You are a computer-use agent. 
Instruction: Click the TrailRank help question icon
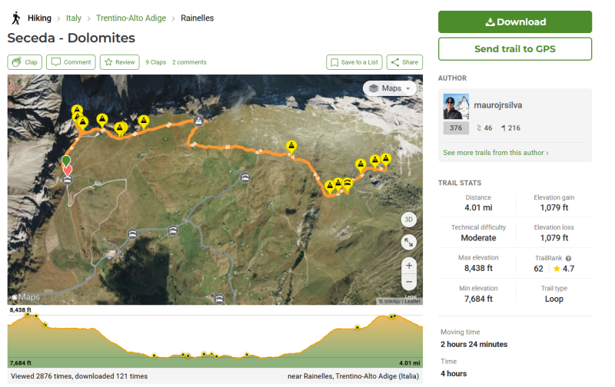pyautogui.click(x=568, y=258)
